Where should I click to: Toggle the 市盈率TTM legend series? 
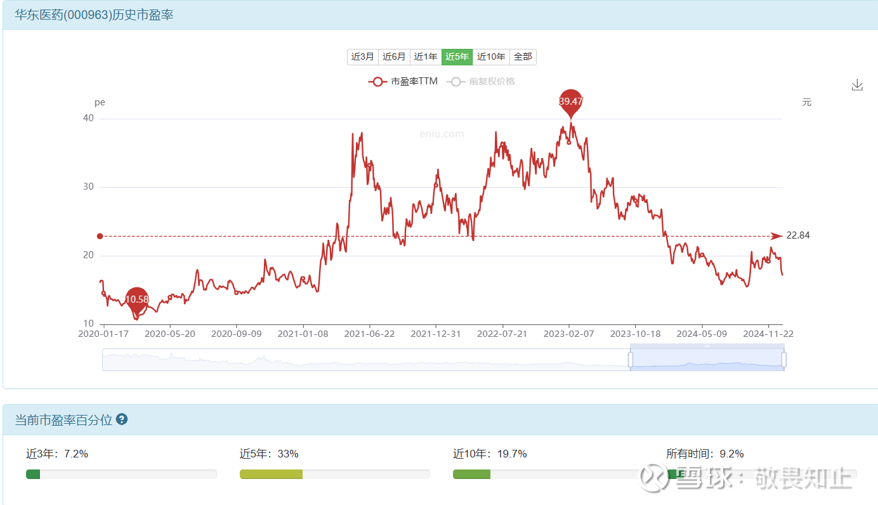(403, 81)
